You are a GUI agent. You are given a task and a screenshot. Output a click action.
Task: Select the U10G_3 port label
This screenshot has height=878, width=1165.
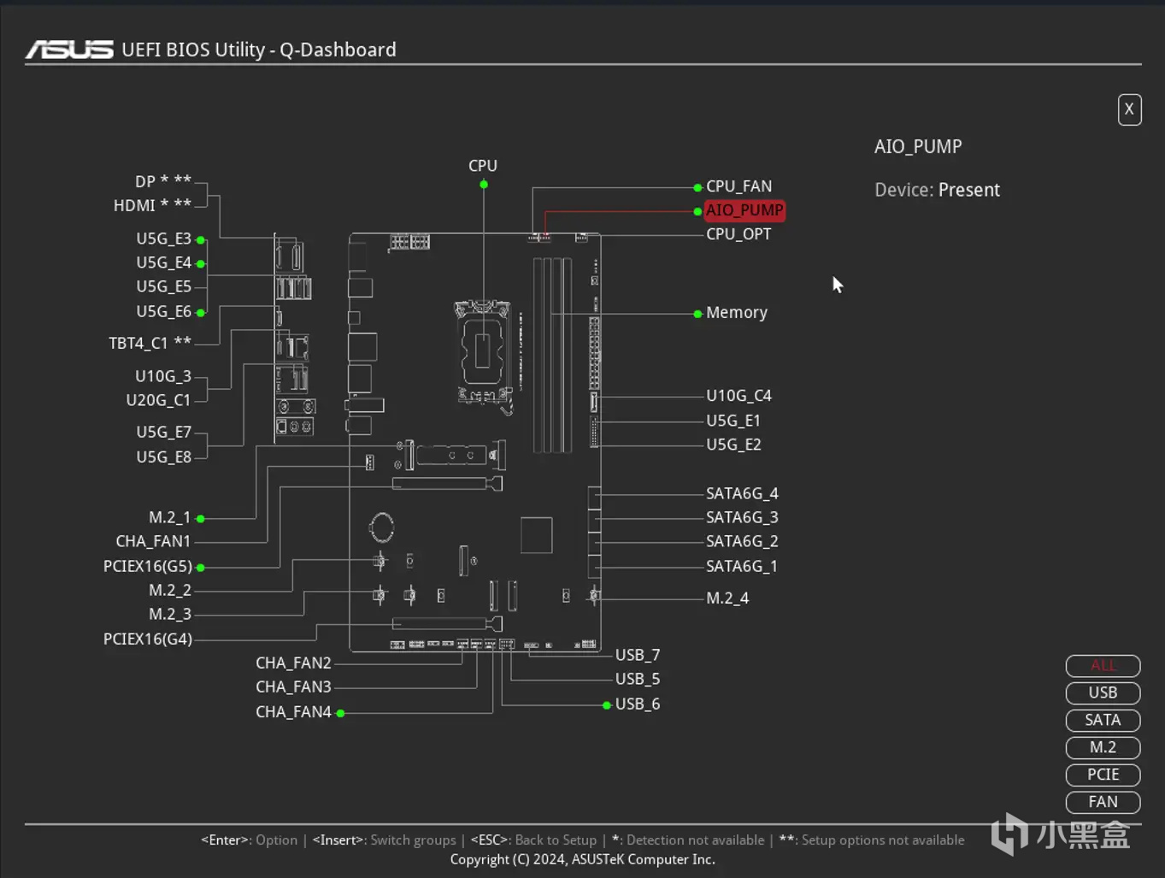tap(162, 376)
